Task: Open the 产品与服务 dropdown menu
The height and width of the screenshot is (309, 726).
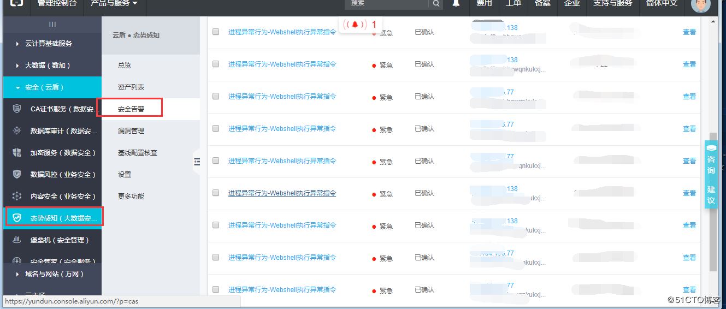Action: (x=111, y=3)
